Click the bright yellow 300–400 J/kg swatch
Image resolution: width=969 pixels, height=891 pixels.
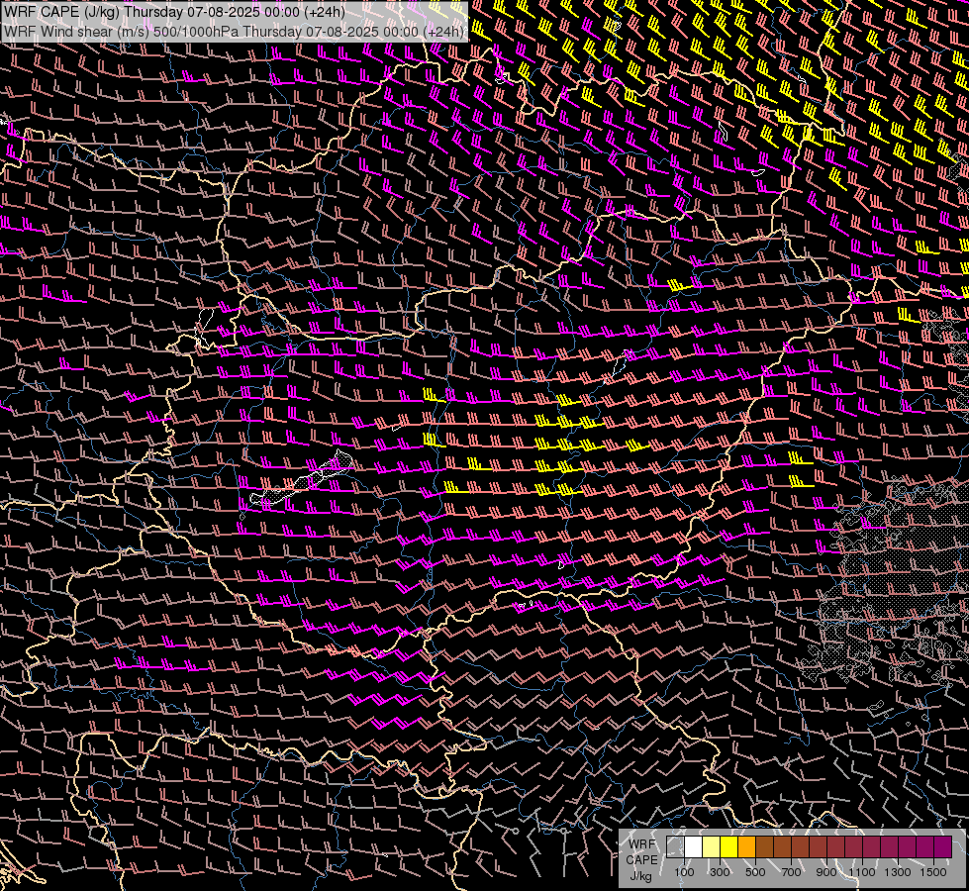click(729, 847)
